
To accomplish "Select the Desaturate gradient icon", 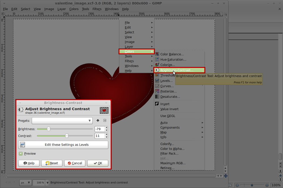I will (157, 97).
